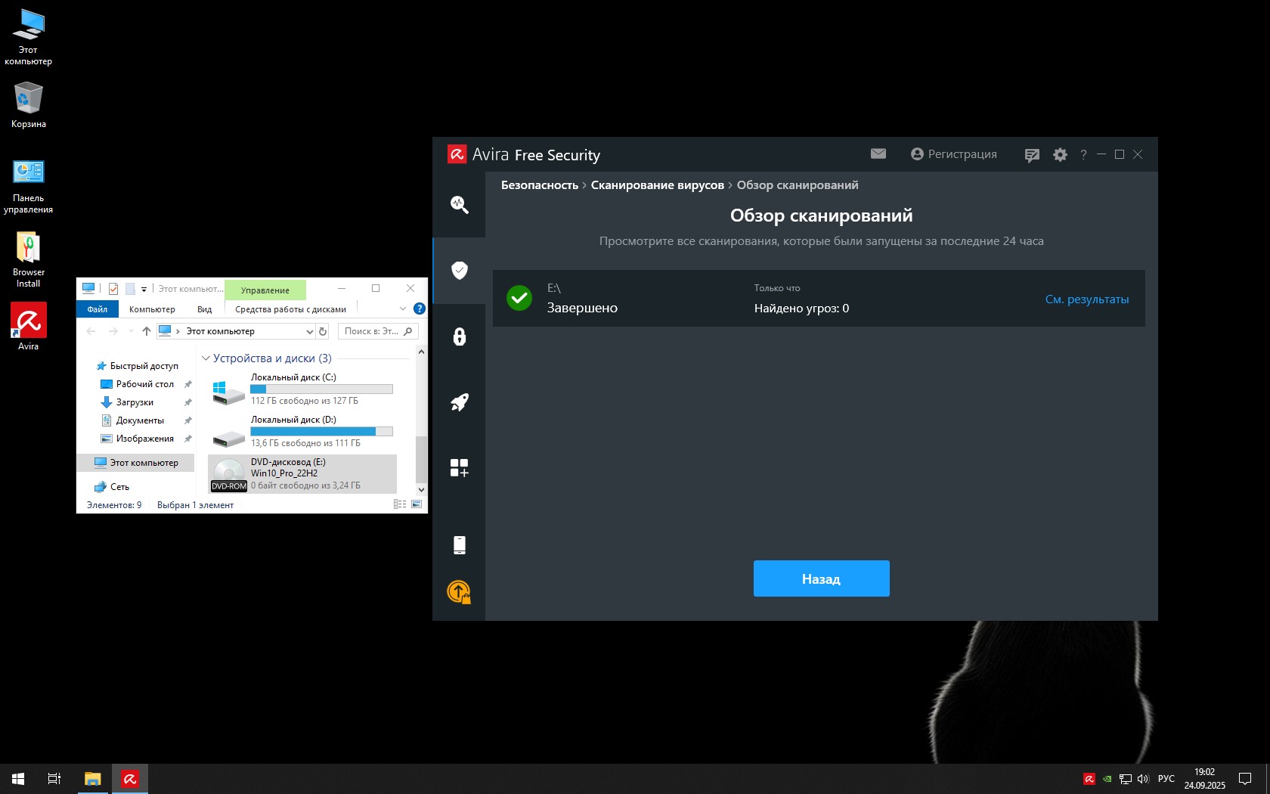The width and height of the screenshot is (1270, 794).
Task: Open the recent locations dropdown in Explorer
Action: 131,331
